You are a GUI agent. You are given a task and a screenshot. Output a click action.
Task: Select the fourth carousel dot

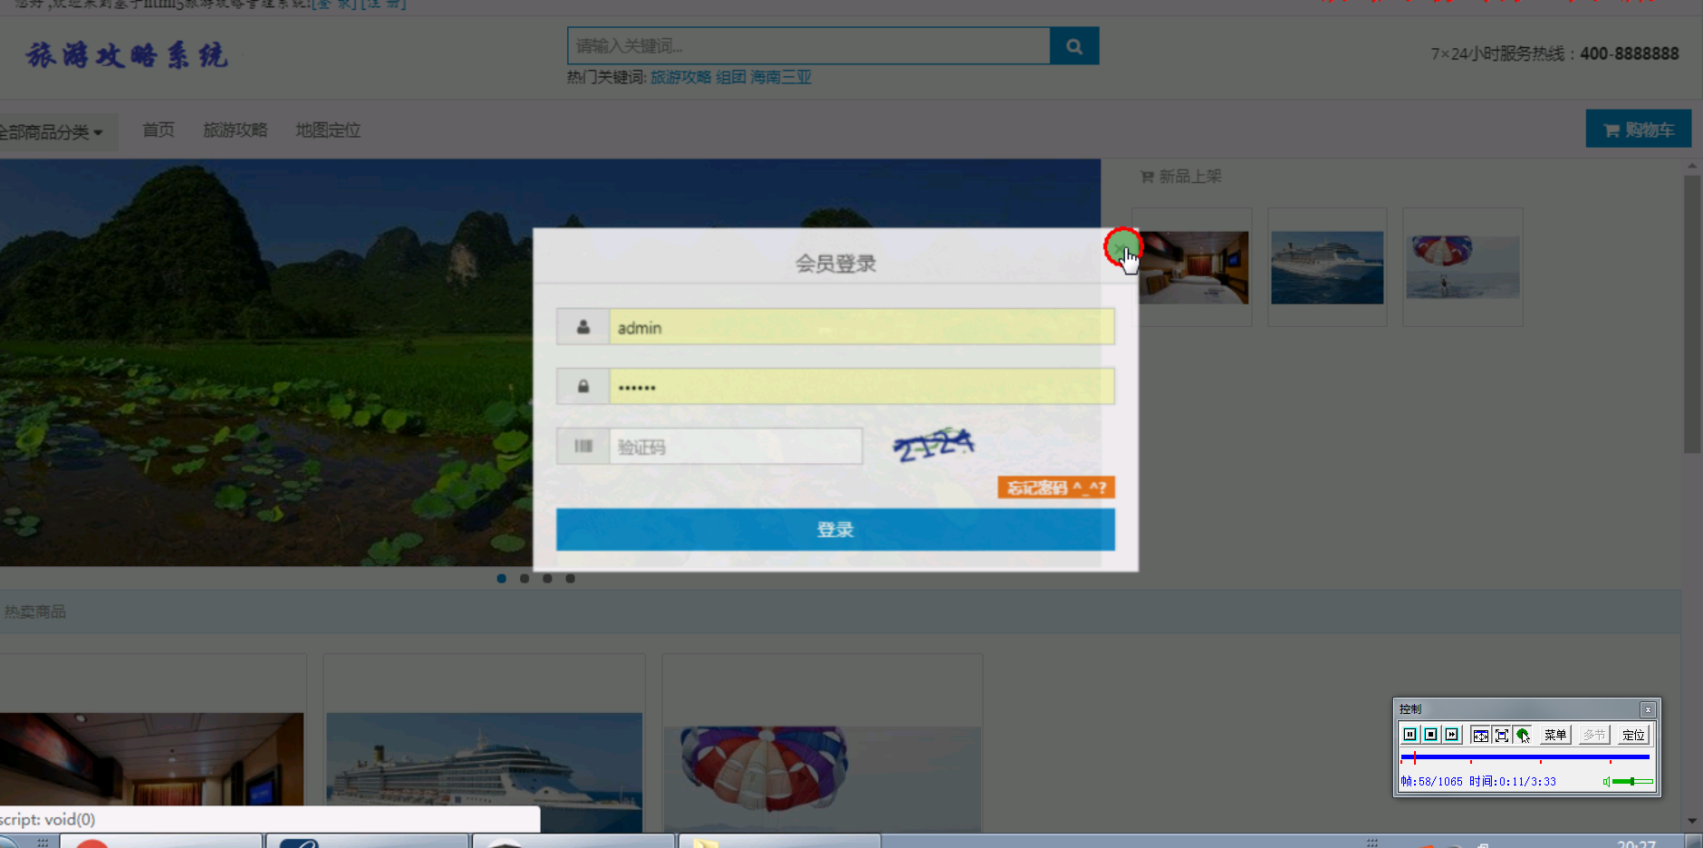click(571, 578)
